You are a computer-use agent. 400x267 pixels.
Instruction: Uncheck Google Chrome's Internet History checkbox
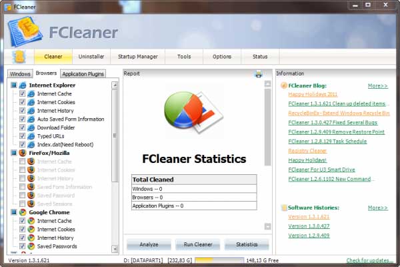pyautogui.click(x=22, y=238)
